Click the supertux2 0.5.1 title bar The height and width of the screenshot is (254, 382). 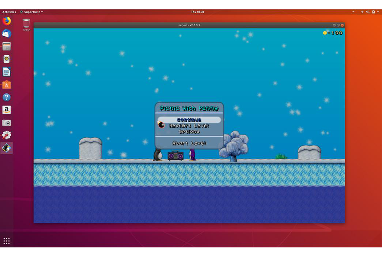(189, 25)
